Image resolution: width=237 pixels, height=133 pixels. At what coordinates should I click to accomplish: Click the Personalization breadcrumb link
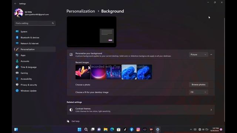click(81, 11)
